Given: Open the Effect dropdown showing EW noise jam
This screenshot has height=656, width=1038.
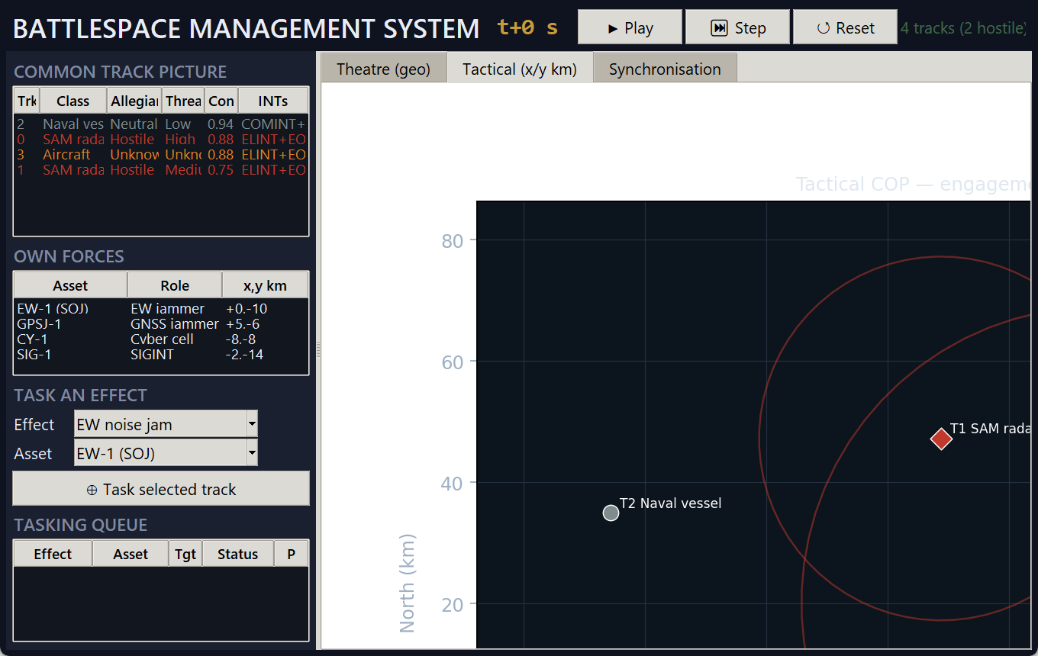Looking at the screenshot, I should [x=166, y=424].
